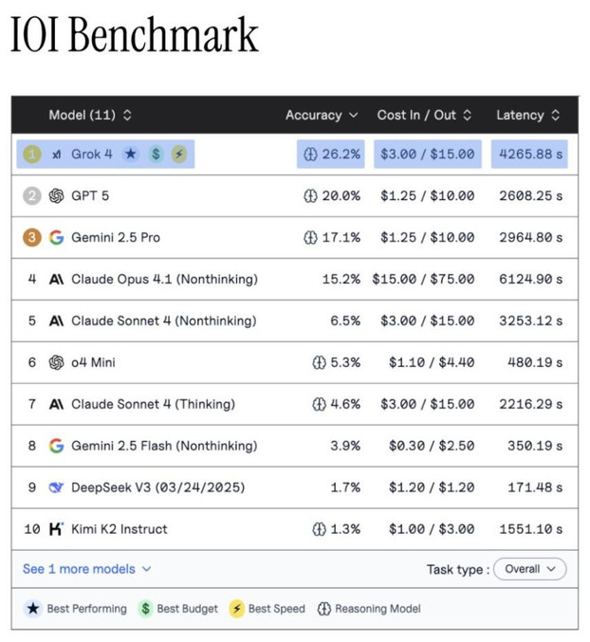Screen dimensions: 590x642
Task: Click the DeepSeek whale logo
Action: (56, 487)
